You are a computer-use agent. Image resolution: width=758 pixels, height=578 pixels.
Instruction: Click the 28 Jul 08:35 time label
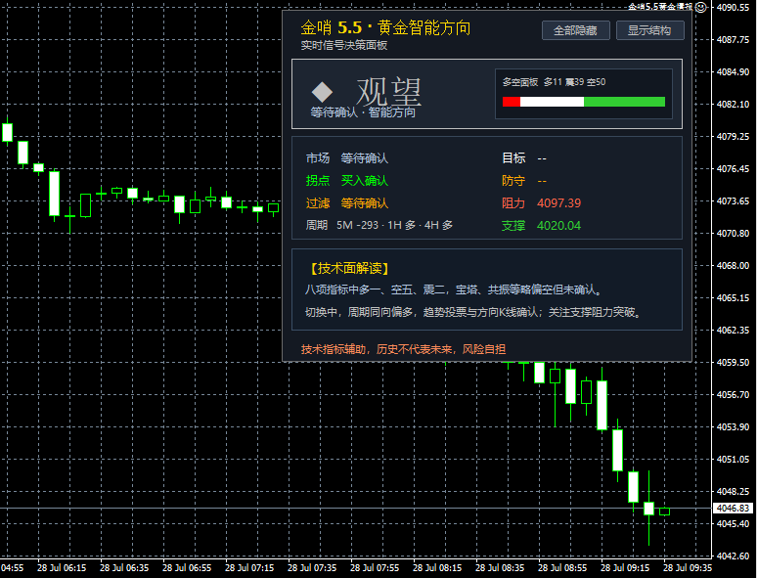pos(500,568)
